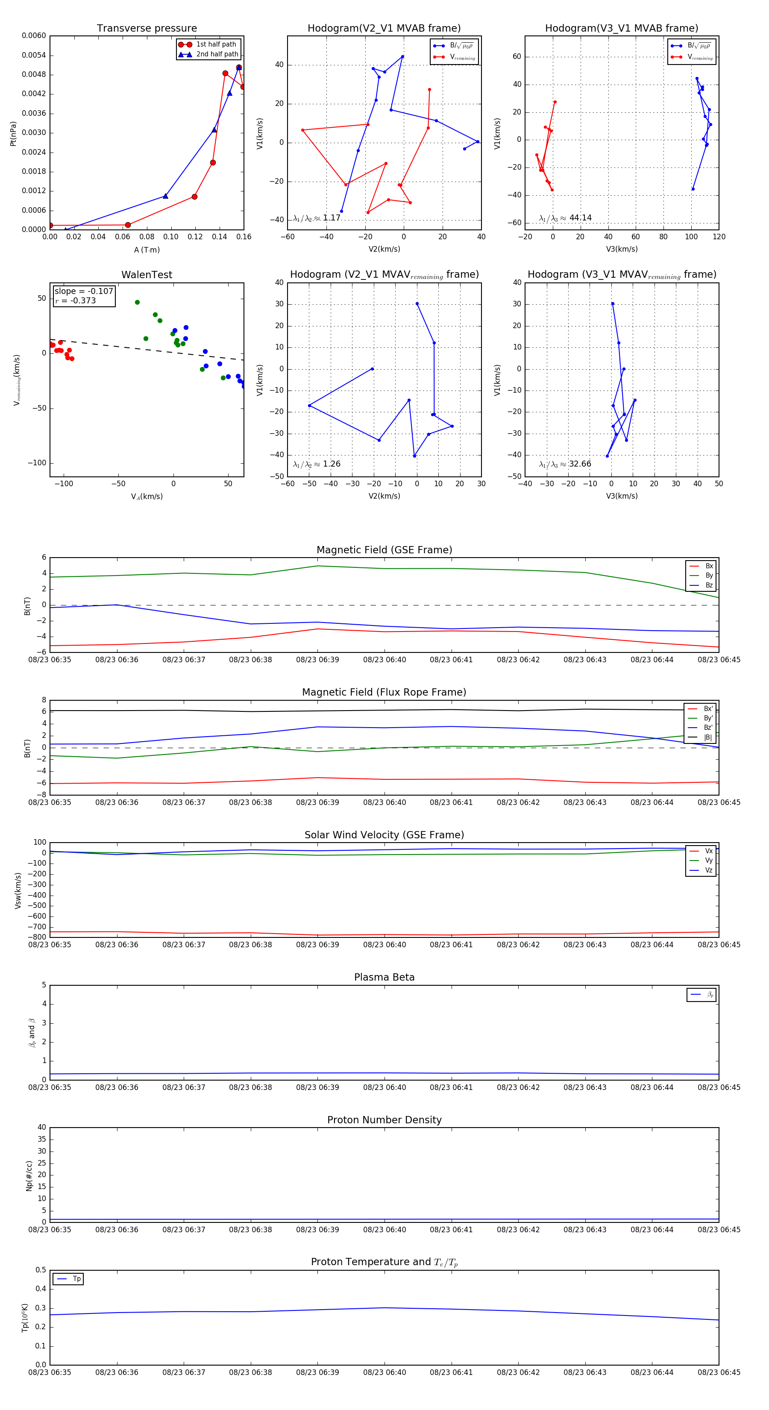
Task: Click the "Vsw(km/s)" y-axis label
Action: tap(18, 890)
